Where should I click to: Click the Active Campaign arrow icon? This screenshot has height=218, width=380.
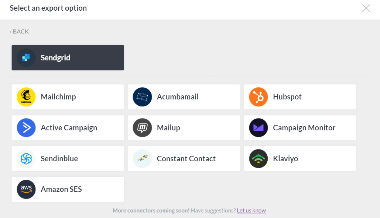click(26, 128)
